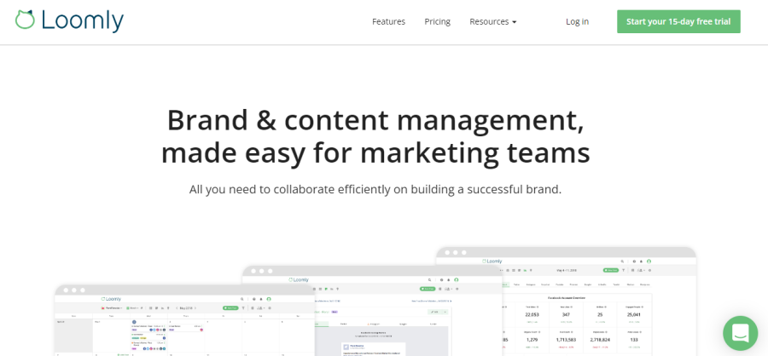The height and width of the screenshot is (356, 768).
Task: Click the 347 value in analytics screenshot
Action: point(566,314)
